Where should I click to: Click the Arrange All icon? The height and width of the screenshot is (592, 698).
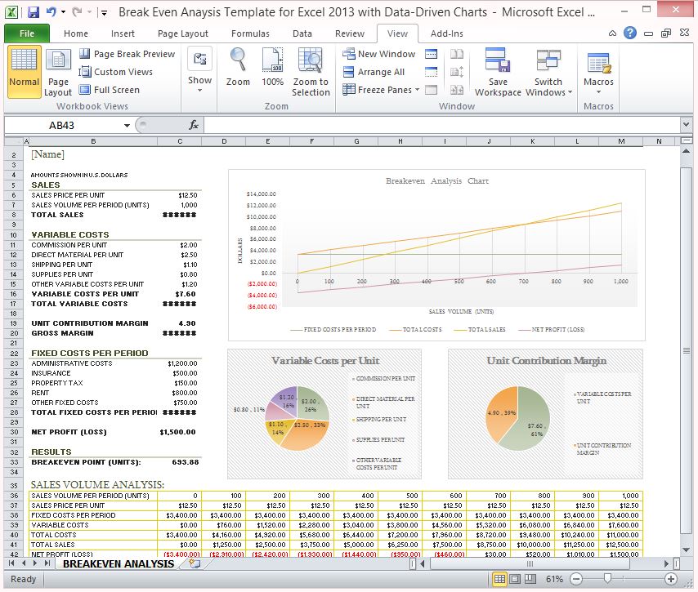click(374, 72)
